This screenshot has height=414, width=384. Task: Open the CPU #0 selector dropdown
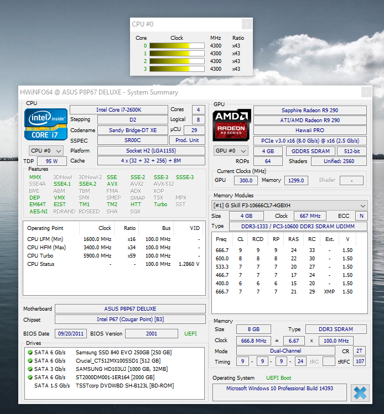point(46,151)
